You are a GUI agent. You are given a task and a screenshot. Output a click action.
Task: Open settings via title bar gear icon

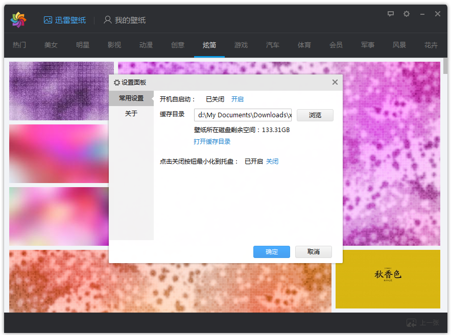(407, 14)
